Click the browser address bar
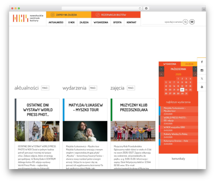Image resolution: width=215 pixels, height=182 pixels. 102,9
